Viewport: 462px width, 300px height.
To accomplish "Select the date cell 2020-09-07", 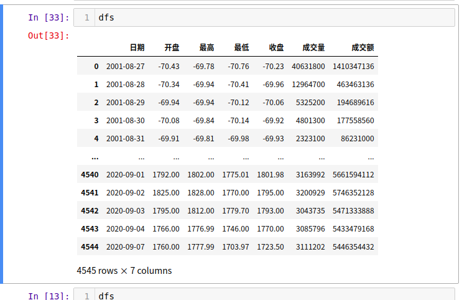I will pos(126,246).
